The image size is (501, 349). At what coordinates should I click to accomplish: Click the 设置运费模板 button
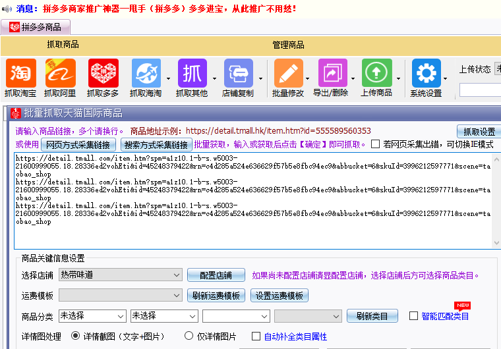click(x=280, y=296)
